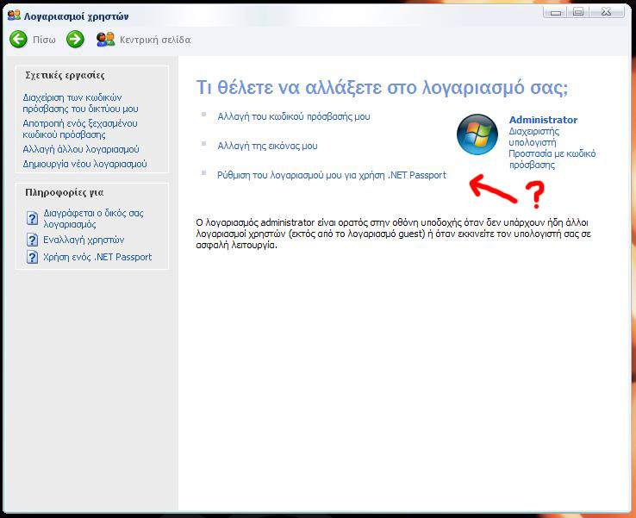Open Ρύθμιση του λογαριασμού μου για χρήση .NET Passport

332,175
